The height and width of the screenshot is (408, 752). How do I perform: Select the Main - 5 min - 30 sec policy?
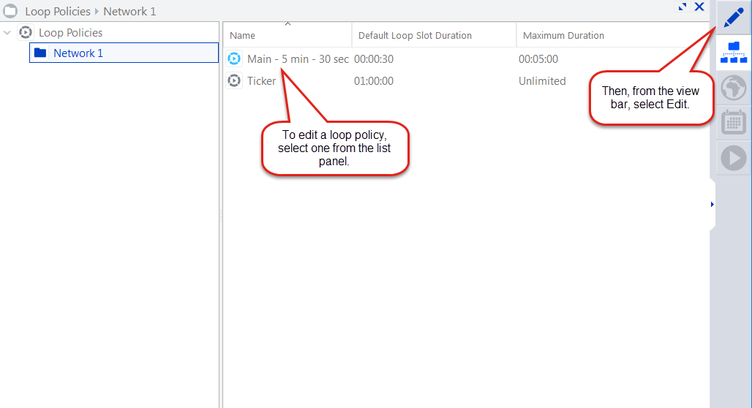point(298,59)
